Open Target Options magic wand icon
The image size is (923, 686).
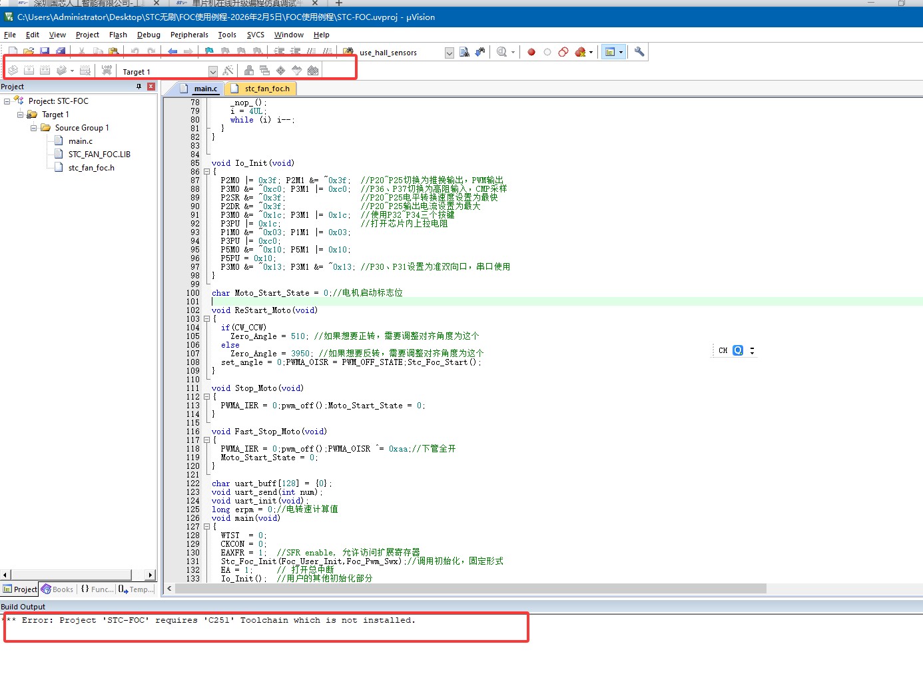point(228,71)
